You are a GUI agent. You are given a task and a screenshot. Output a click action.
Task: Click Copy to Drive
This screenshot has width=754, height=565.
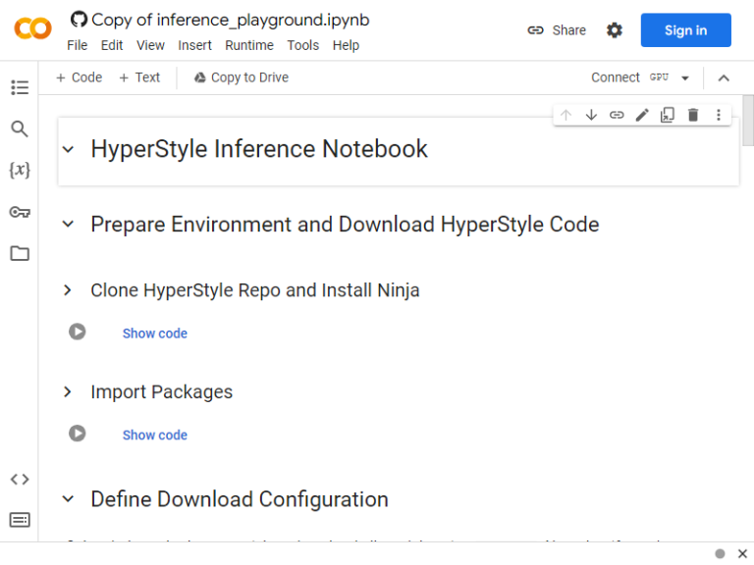[x=242, y=77]
